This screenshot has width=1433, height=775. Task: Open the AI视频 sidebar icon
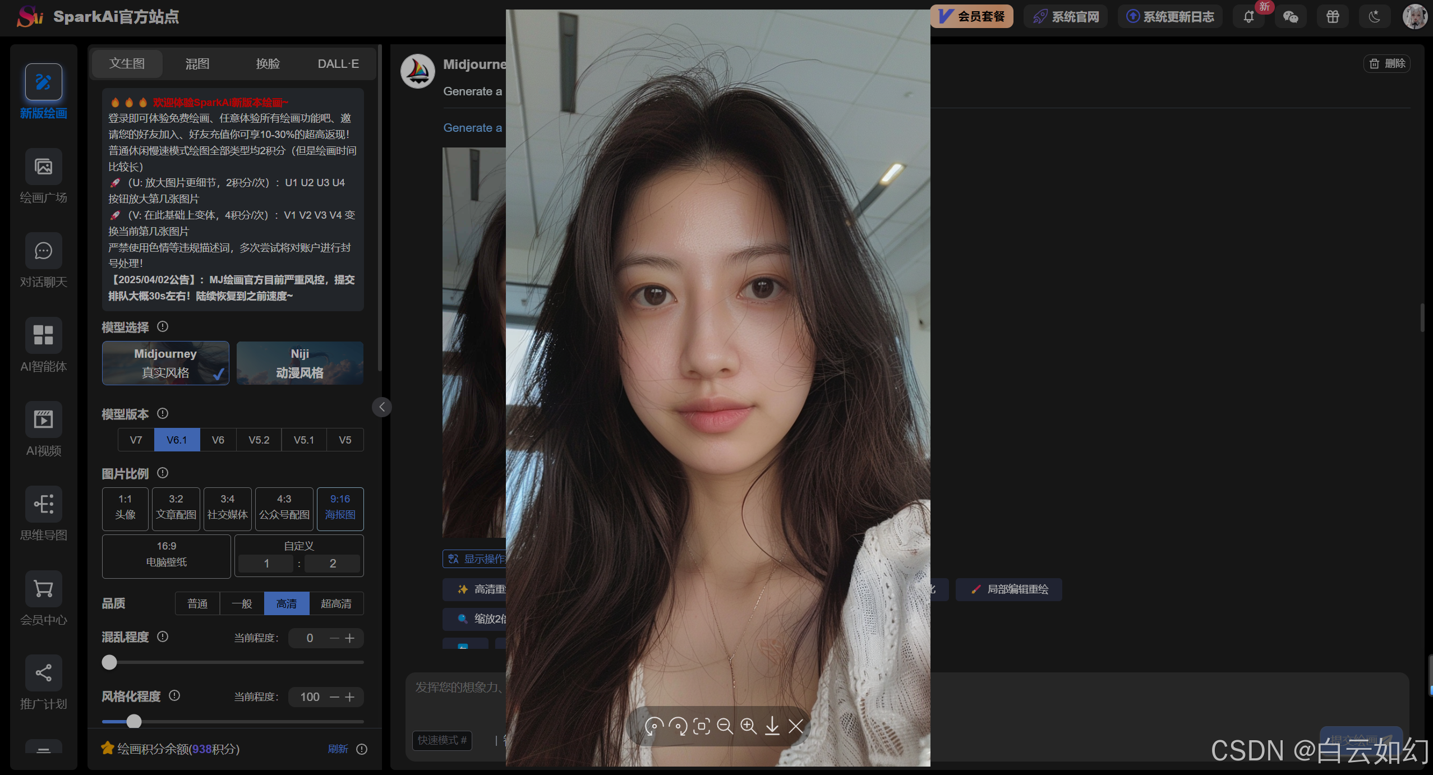[43, 419]
